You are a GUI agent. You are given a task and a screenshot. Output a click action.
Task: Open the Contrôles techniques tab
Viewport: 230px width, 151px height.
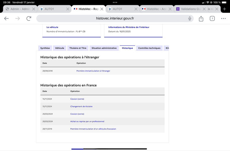pyautogui.click(x=149, y=48)
